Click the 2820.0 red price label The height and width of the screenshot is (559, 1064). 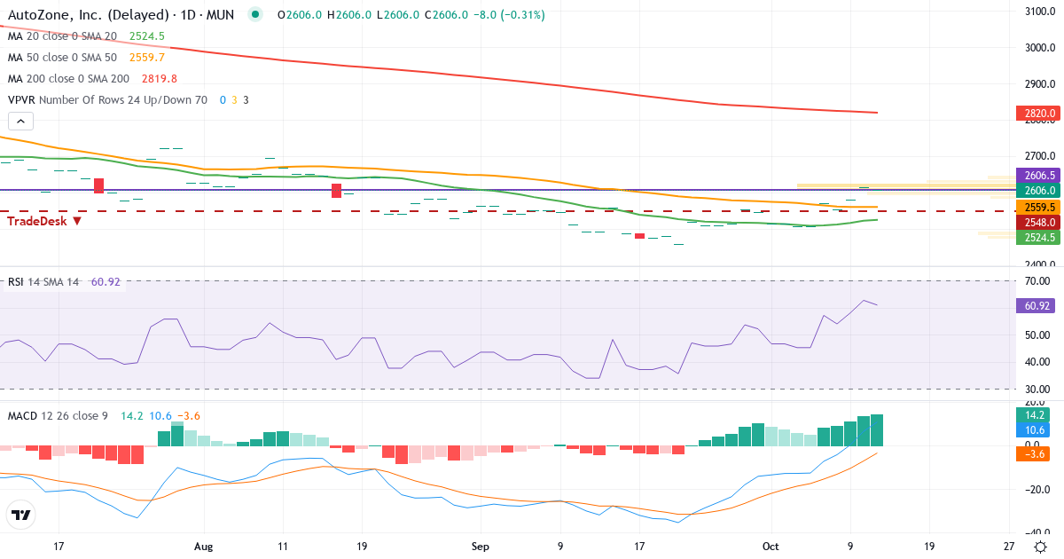coord(1039,114)
